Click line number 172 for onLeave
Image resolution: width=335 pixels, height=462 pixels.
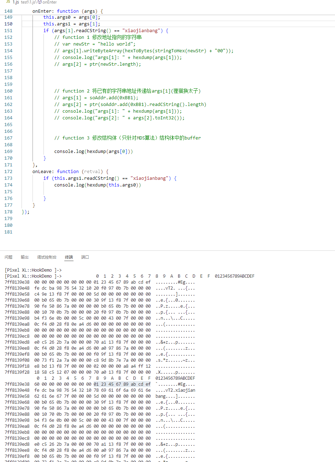point(8,172)
